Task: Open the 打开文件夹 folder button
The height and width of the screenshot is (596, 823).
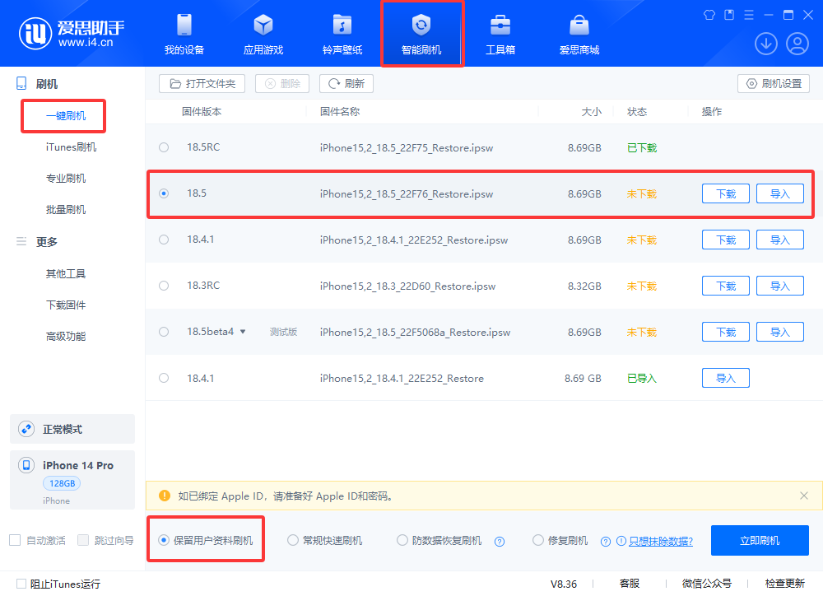Action: [202, 83]
